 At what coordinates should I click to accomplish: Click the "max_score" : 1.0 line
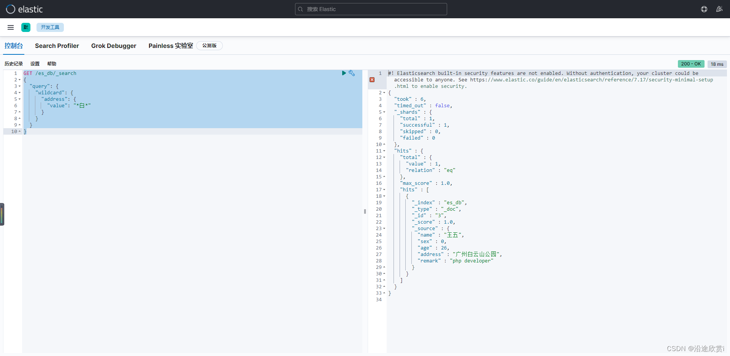(x=426, y=183)
